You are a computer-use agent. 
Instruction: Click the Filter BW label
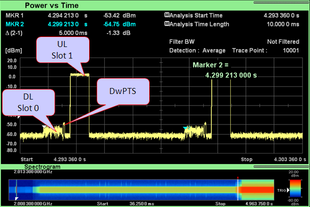182,41
